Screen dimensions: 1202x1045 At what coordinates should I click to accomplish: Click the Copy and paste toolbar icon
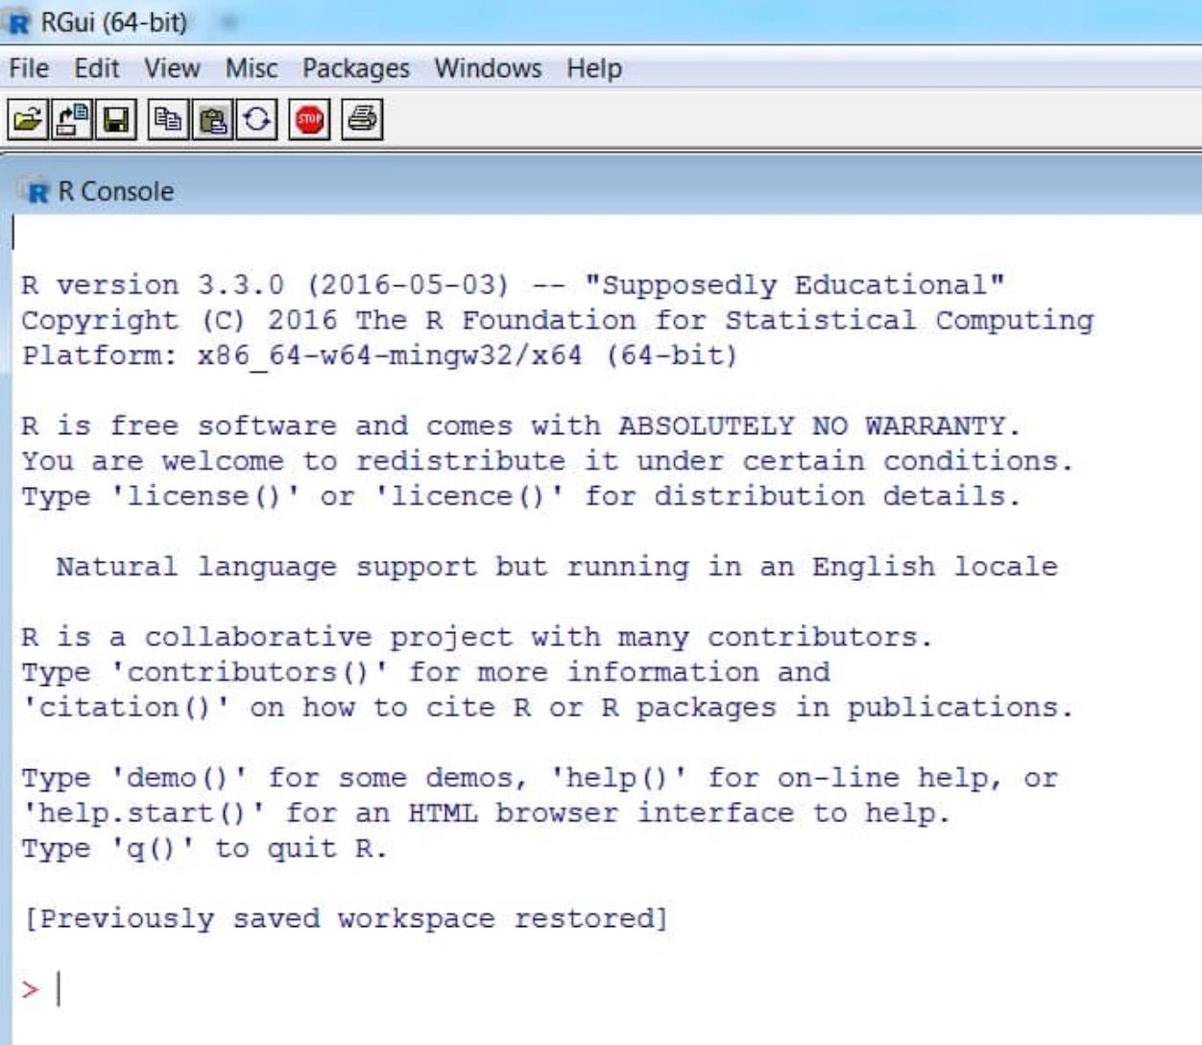[x=256, y=120]
